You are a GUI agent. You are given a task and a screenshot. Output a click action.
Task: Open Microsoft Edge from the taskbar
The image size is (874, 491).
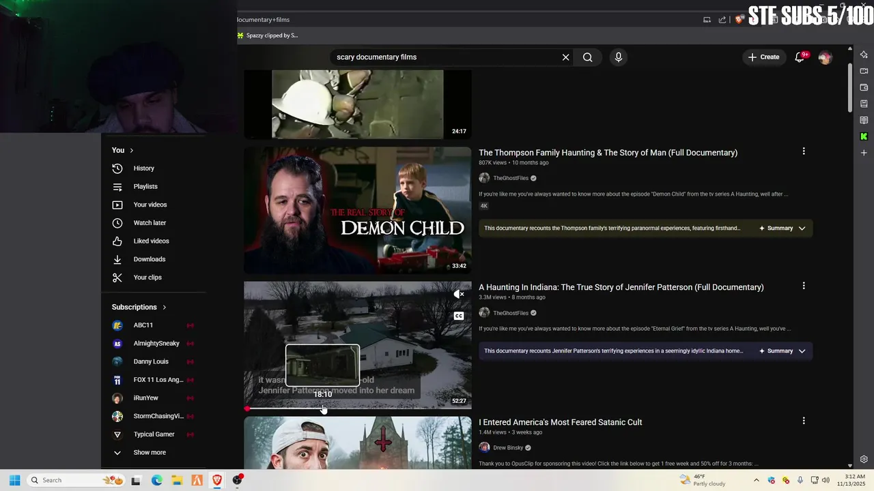point(156,480)
